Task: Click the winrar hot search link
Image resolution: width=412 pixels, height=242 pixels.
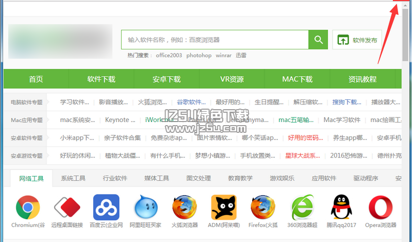Action: click(224, 56)
